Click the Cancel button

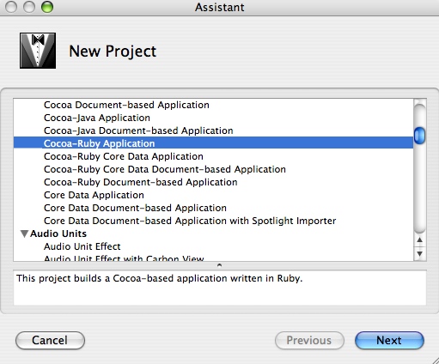pos(50,340)
